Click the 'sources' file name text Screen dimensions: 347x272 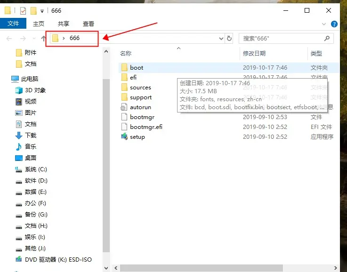[x=140, y=88]
